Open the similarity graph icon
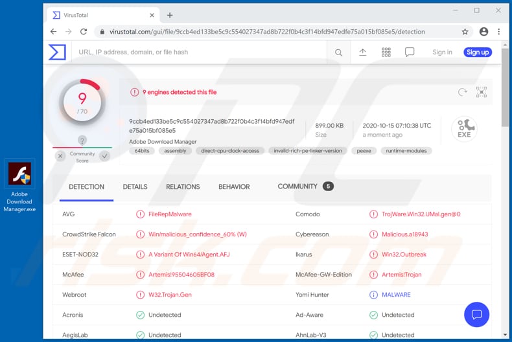Screen dimensions: 512x342 coord(482,93)
